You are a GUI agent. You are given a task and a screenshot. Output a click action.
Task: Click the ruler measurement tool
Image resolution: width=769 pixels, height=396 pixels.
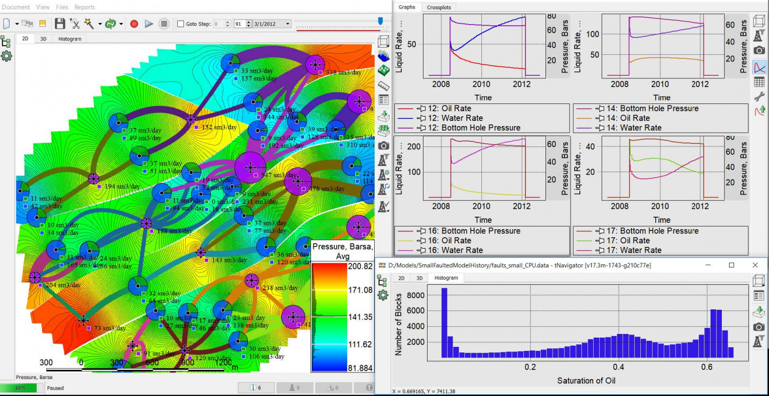coord(383,85)
